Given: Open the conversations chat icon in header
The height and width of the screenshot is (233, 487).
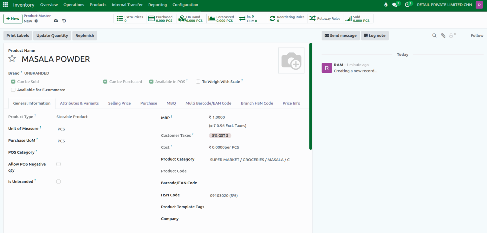Looking at the screenshot, I should click(x=395, y=5).
